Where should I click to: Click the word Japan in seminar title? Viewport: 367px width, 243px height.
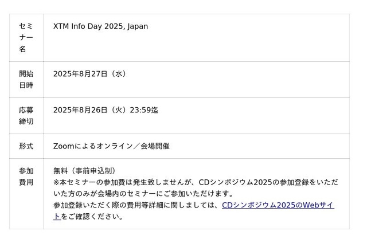coord(138,26)
